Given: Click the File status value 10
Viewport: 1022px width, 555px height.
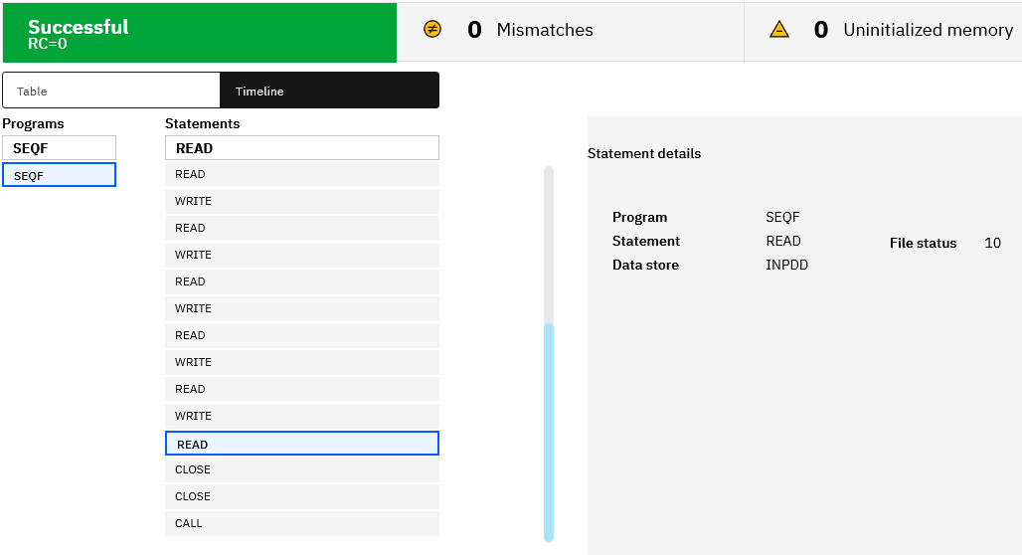Looking at the screenshot, I should coord(992,243).
